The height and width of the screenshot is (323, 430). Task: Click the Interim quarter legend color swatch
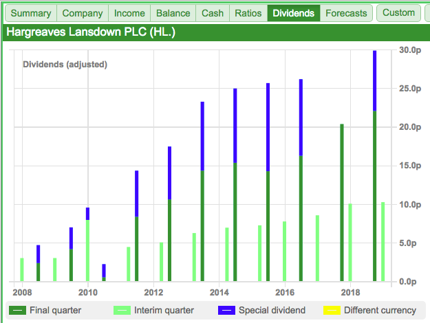click(x=122, y=311)
